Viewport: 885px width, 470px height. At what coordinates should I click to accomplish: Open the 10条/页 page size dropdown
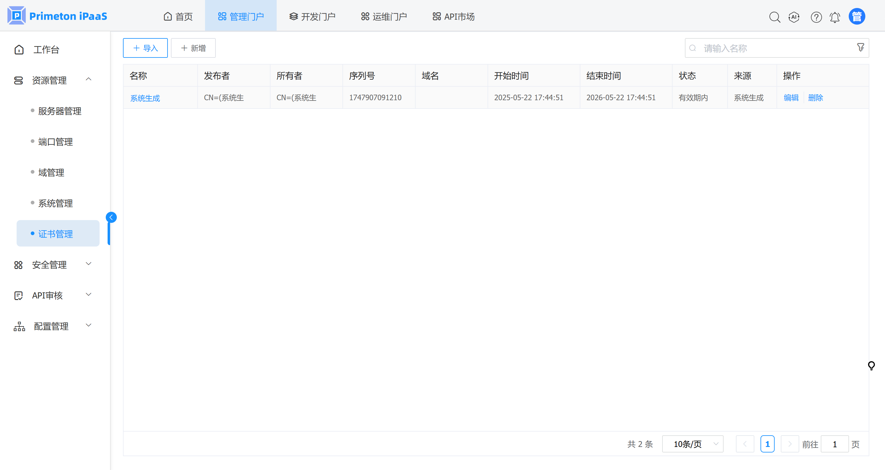pyautogui.click(x=692, y=444)
